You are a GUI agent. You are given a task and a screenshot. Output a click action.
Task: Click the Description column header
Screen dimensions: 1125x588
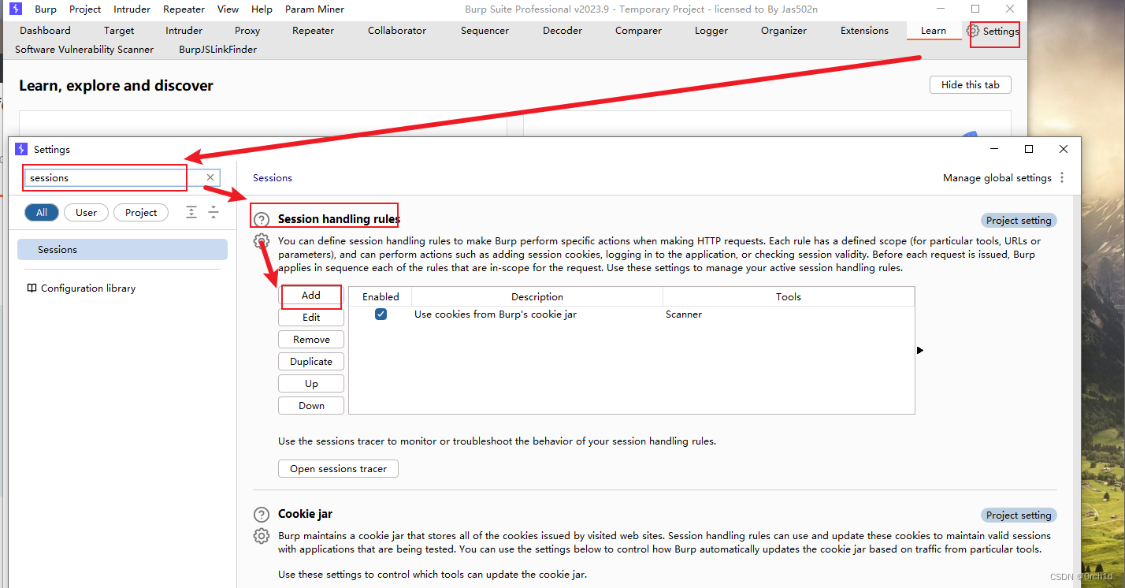coord(537,297)
